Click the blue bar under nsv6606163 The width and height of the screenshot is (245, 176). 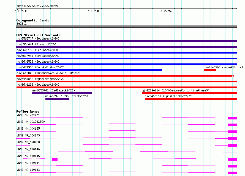click(127, 53)
